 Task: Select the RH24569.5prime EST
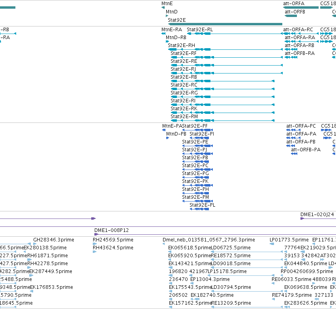pos(95,244)
